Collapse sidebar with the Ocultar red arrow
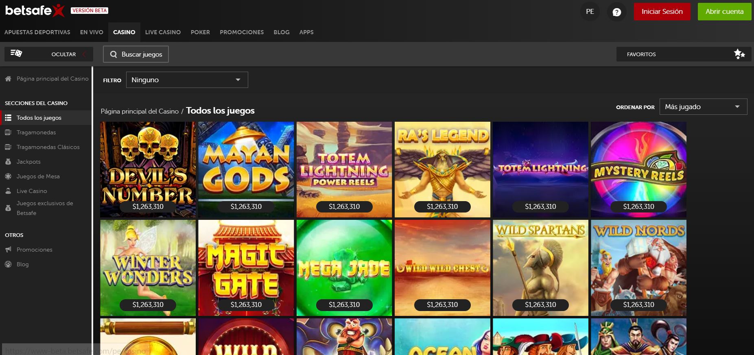Image resolution: width=754 pixels, height=355 pixels. [84, 54]
